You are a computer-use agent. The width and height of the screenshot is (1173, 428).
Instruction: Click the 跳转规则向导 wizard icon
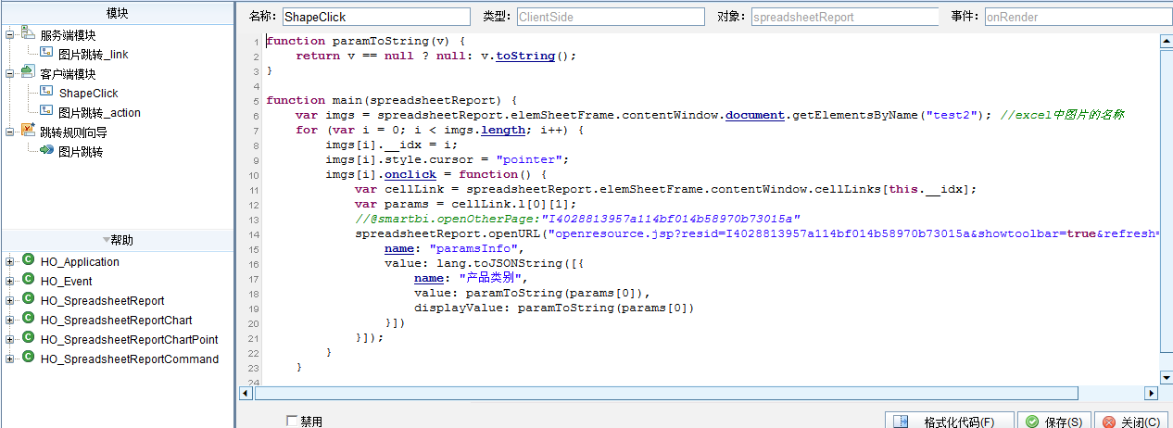[27, 132]
